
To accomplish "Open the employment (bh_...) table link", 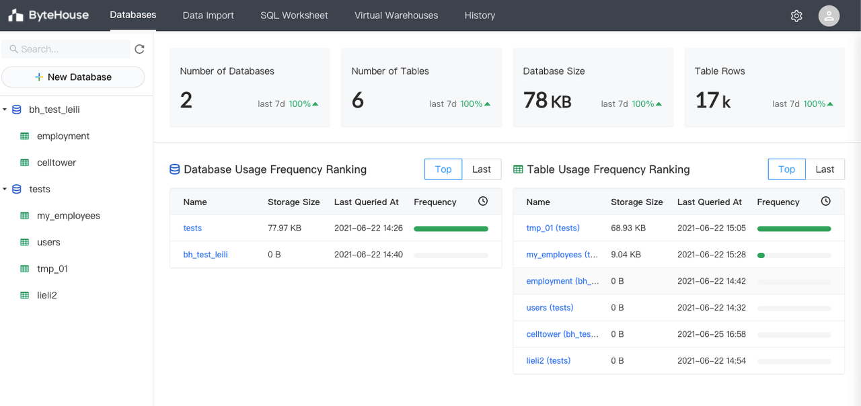I will point(562,281).
